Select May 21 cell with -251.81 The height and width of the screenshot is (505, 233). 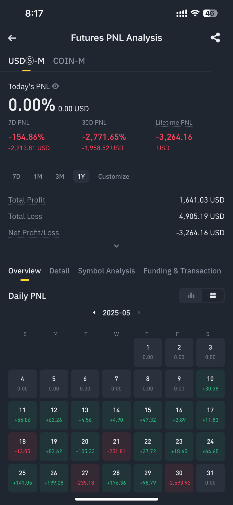[x=116, y=446]
